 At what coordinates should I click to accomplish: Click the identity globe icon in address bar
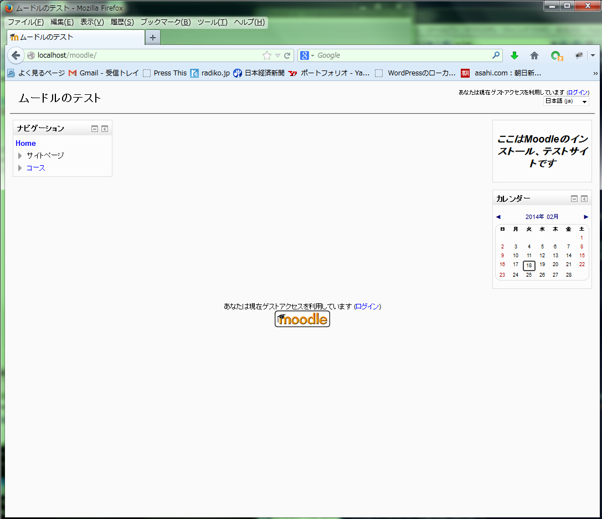pyautogui.click(x=31, y=55)
